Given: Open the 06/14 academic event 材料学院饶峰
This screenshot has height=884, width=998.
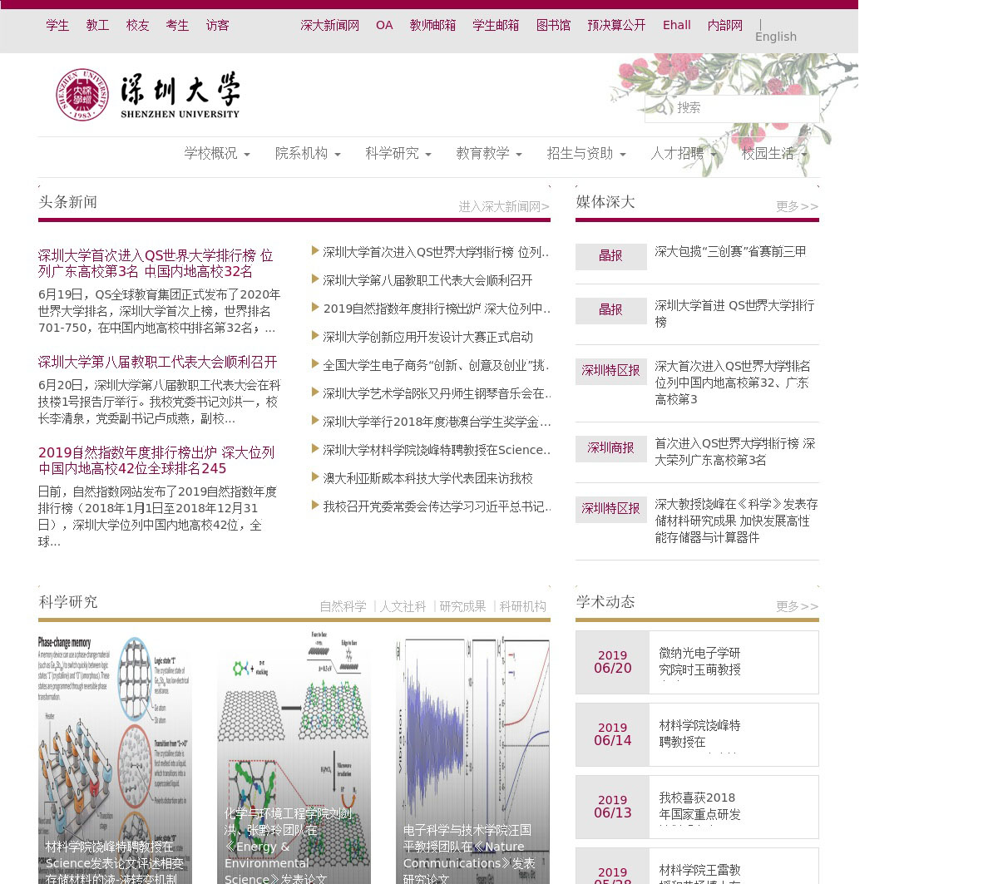Looking at the screenshot, I should pyautogui.click(x=697, y=735).
